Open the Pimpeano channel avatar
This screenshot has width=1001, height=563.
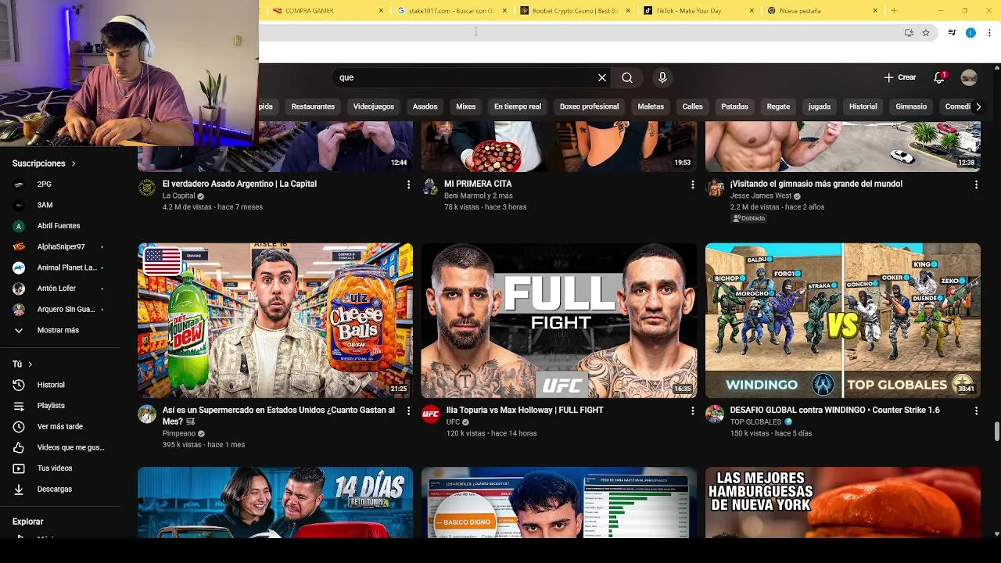point(147,414)
